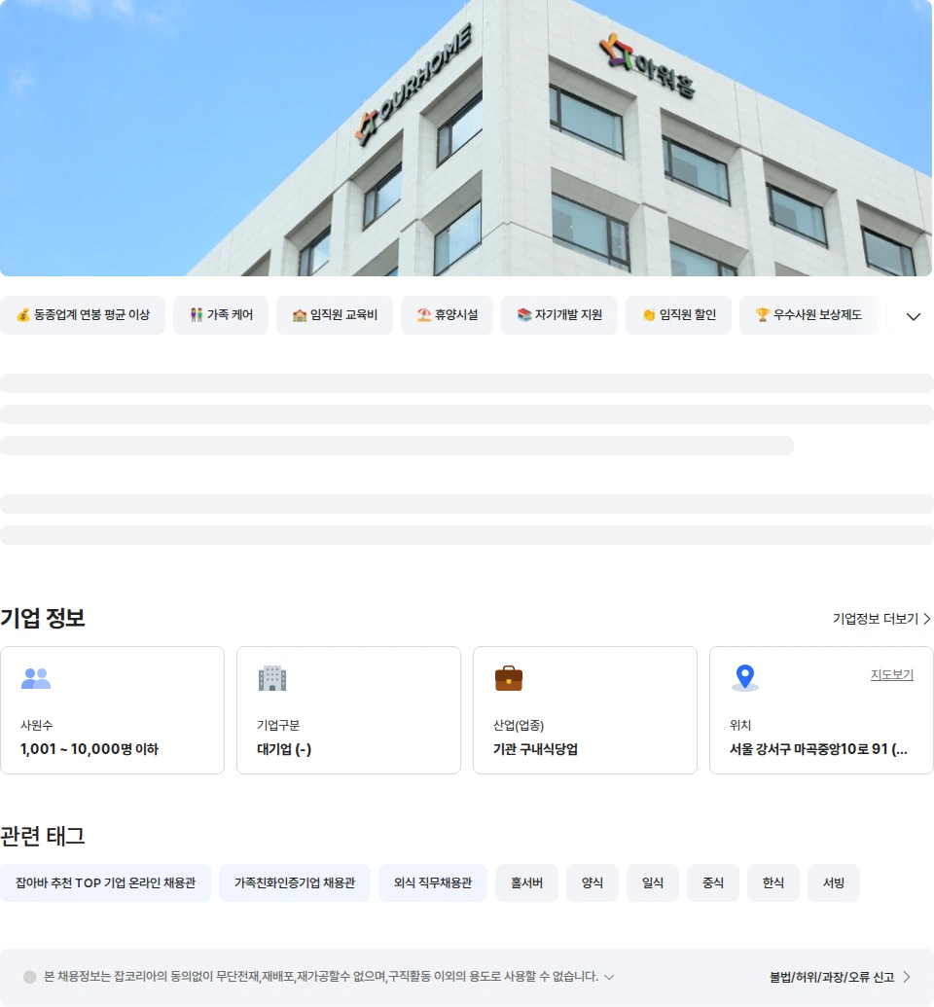Image resolution: width=934 pixels, height=1007 pixels.
Task: Open 지도보기 map link
Action: [x=891, y=674]
